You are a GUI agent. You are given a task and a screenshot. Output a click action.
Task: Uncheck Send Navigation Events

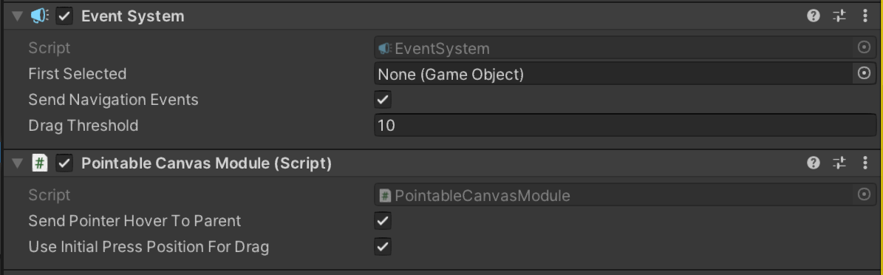[383, 100]
